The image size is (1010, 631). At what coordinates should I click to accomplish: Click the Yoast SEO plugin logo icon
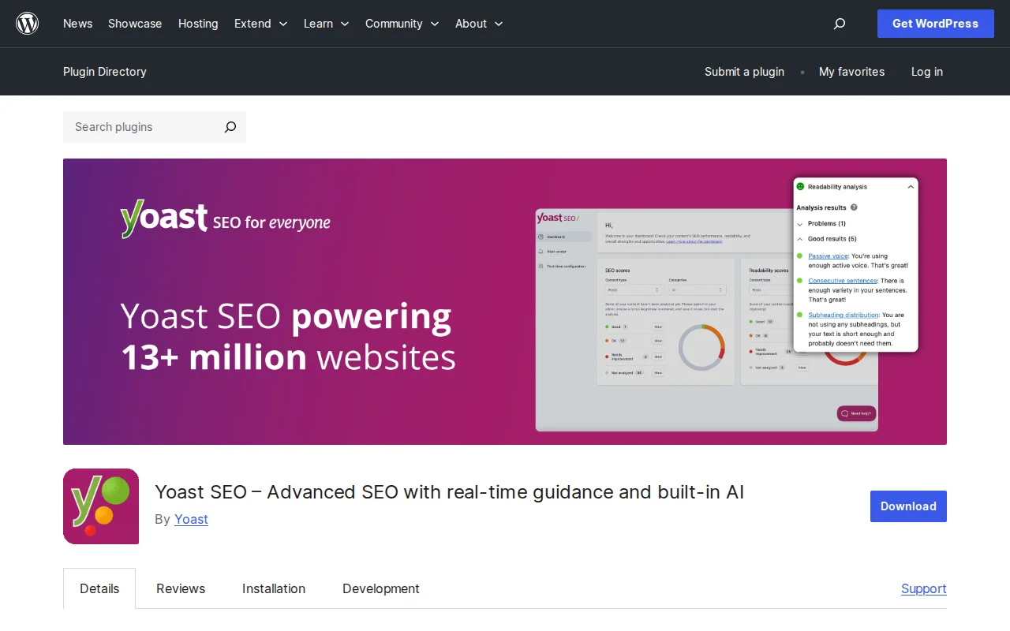point(100,506)
